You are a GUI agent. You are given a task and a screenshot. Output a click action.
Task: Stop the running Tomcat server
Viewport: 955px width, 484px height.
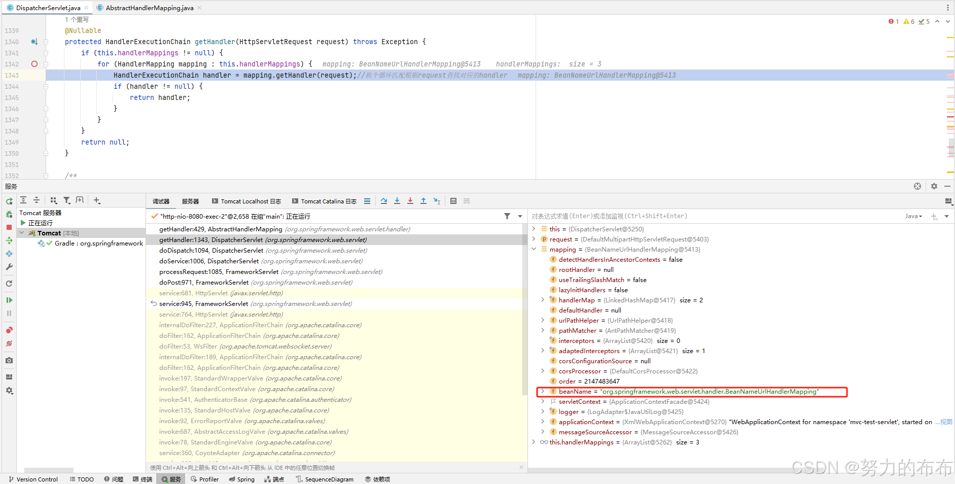(x=9, y=227)
